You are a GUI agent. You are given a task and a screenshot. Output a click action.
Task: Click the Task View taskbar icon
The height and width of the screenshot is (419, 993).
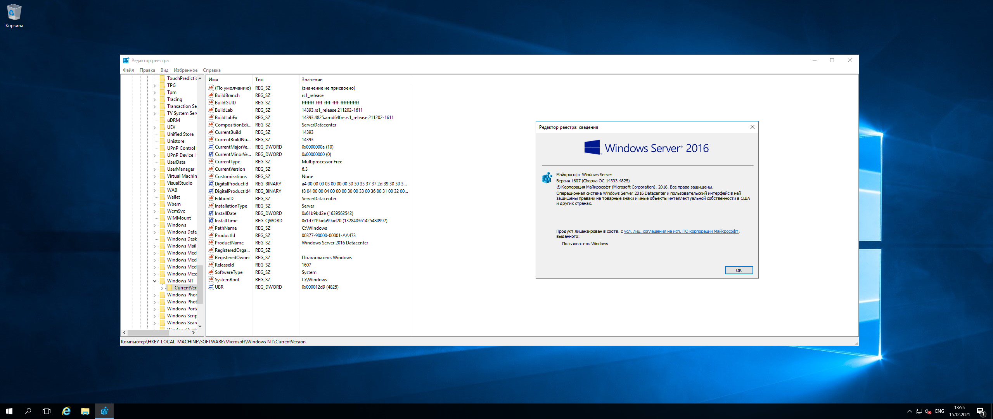coord(47,411)
